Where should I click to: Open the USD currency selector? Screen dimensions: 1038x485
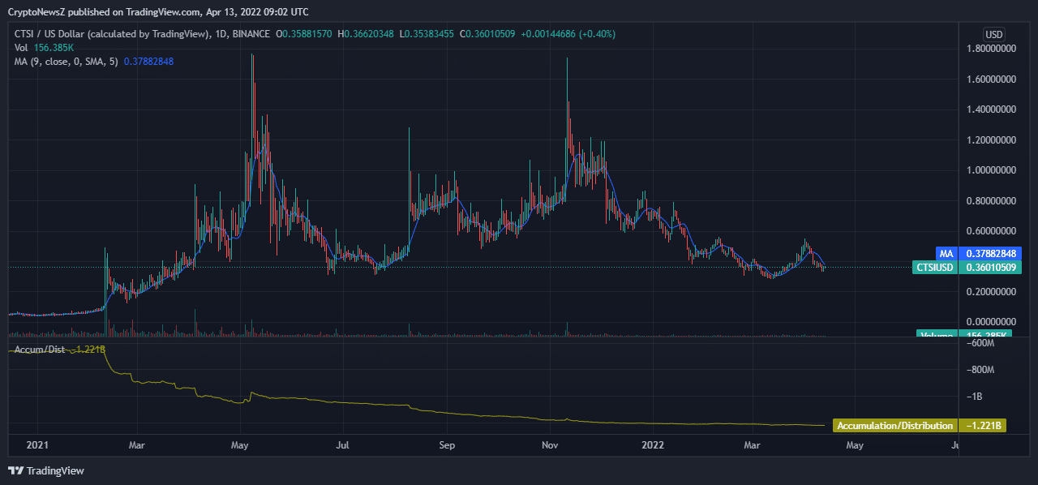pos(993,34)
